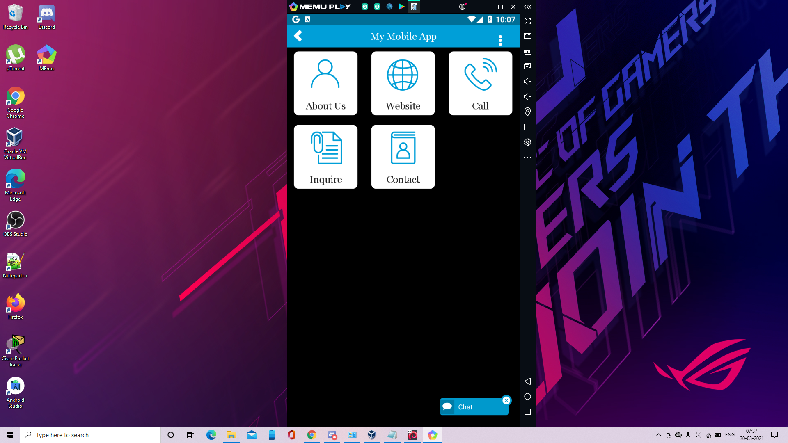Toggle MEmu fullscreen mode
This screenshot has height=443, width=788.
[x=527, y=21]
